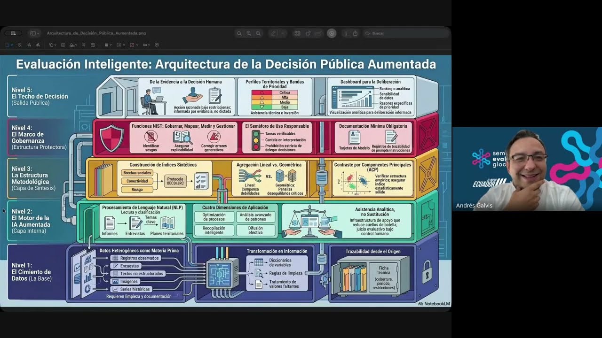Screen dimensions: 602x338
Task: Open the Adjust Color tool
Action: click(84, 45)
